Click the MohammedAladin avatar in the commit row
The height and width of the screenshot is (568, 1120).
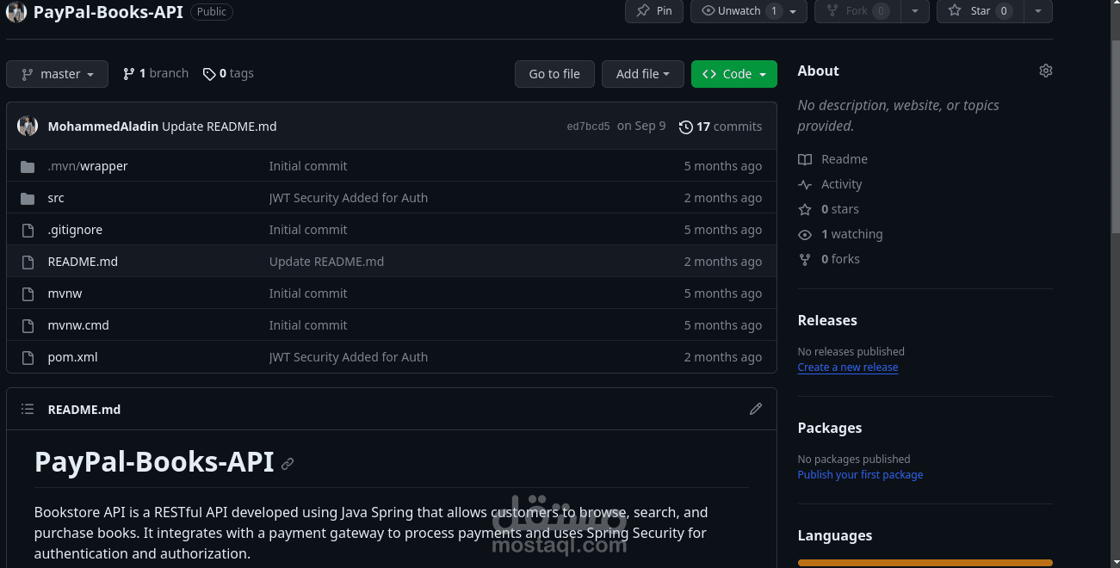point(28,126)
